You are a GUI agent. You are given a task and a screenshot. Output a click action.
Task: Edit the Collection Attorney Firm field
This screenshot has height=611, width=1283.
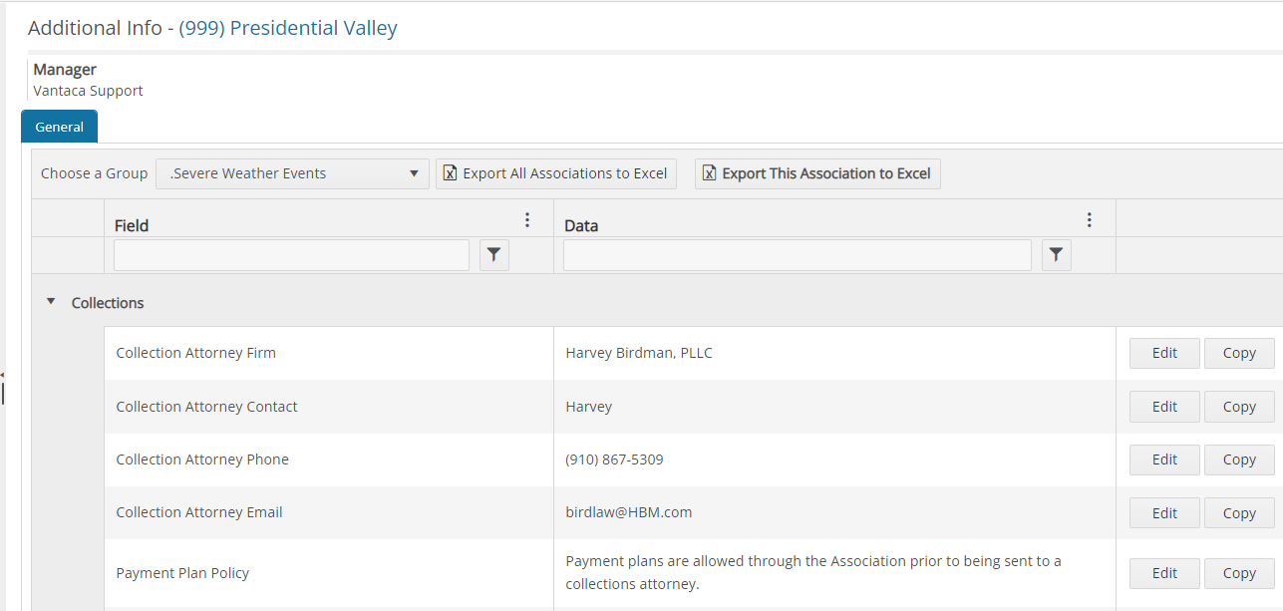coord(1163,353)
